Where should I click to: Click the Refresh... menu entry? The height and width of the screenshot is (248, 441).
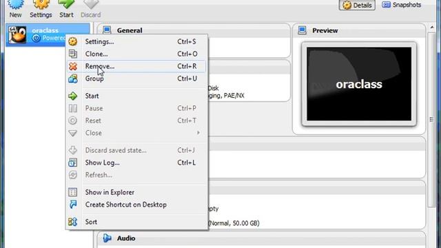(137, 175)
